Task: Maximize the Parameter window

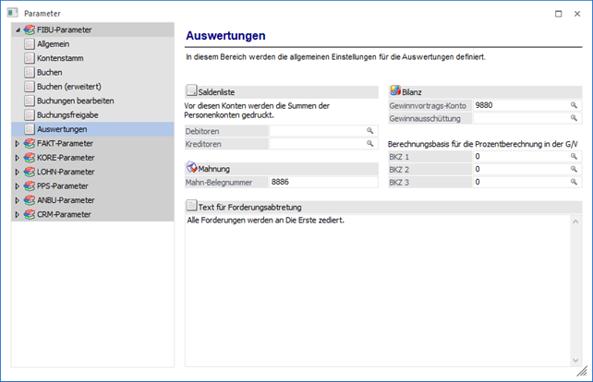Action: (x=558, y=13)
